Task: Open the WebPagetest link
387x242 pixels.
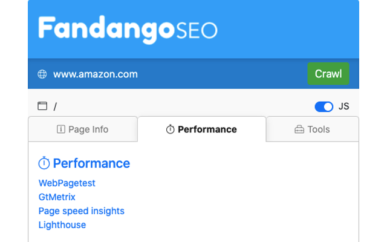Action: [x=67, y=183]
